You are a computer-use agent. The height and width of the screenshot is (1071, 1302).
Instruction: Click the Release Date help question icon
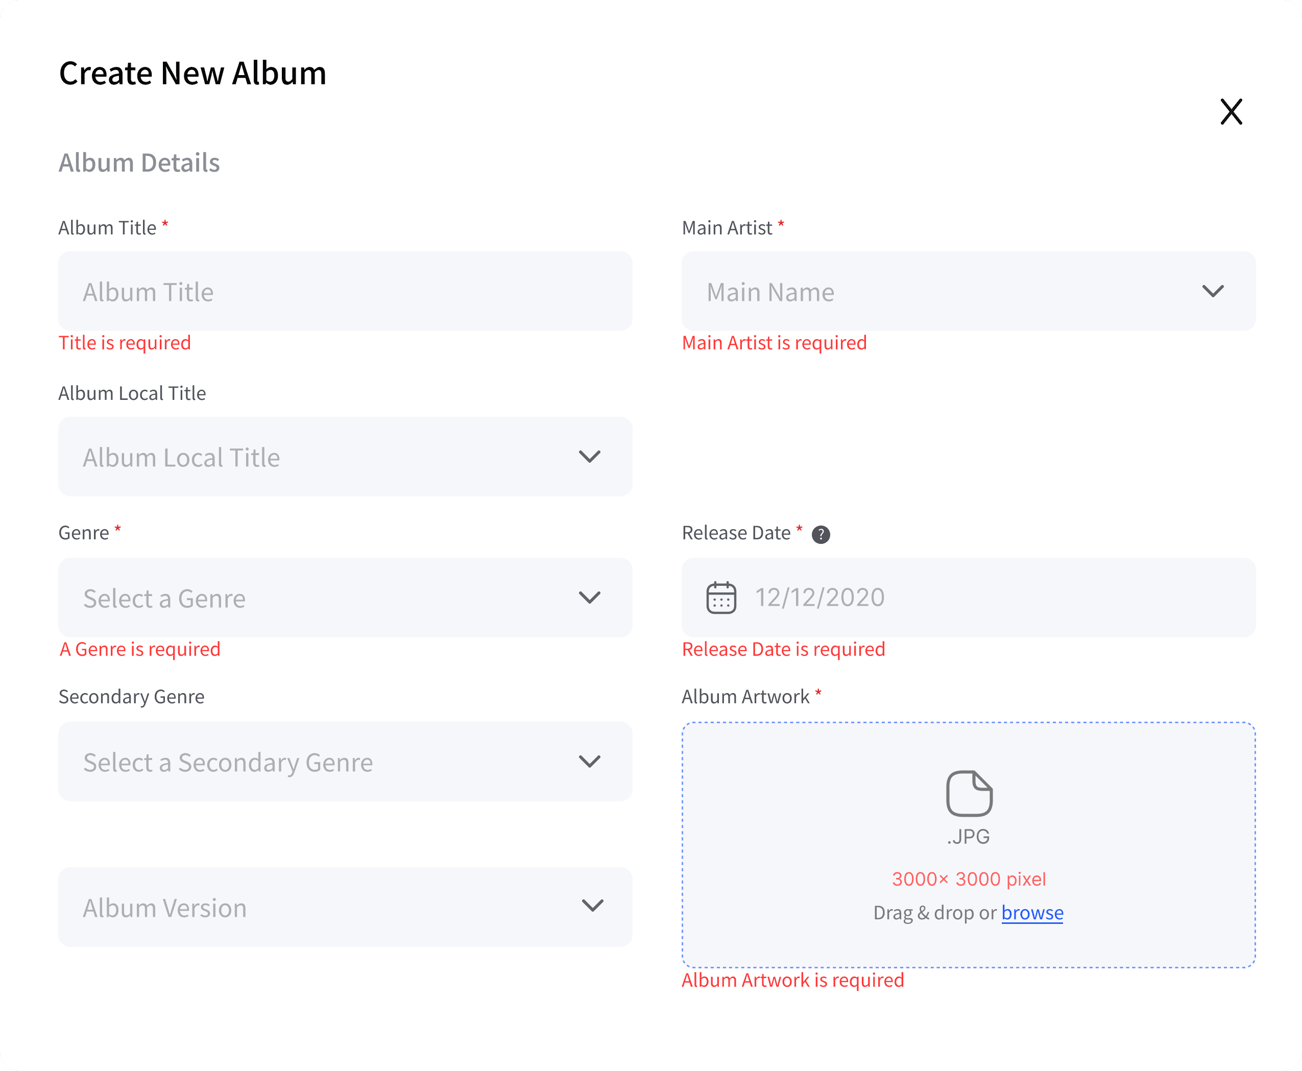click(x=821, y=534)
